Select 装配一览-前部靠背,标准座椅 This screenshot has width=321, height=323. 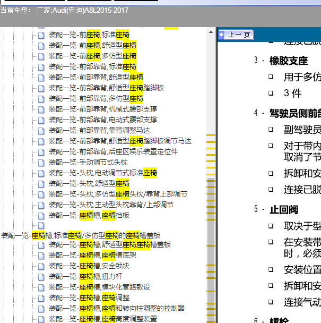tap(93, 67)
